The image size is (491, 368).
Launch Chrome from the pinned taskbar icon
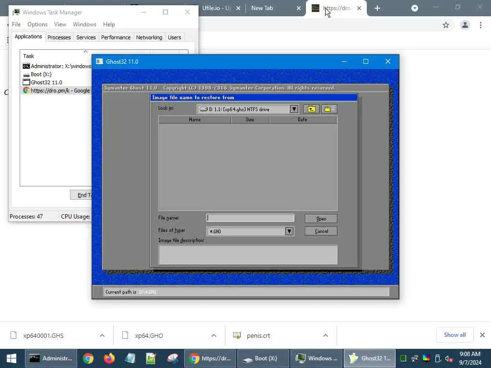click(x=88, y=358)
